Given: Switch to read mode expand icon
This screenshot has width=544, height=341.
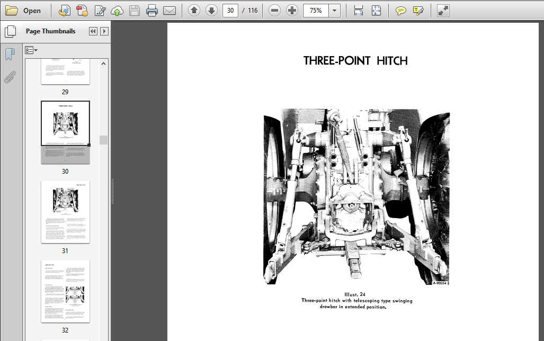Looking at the screenshot, I should click(443, 11).
